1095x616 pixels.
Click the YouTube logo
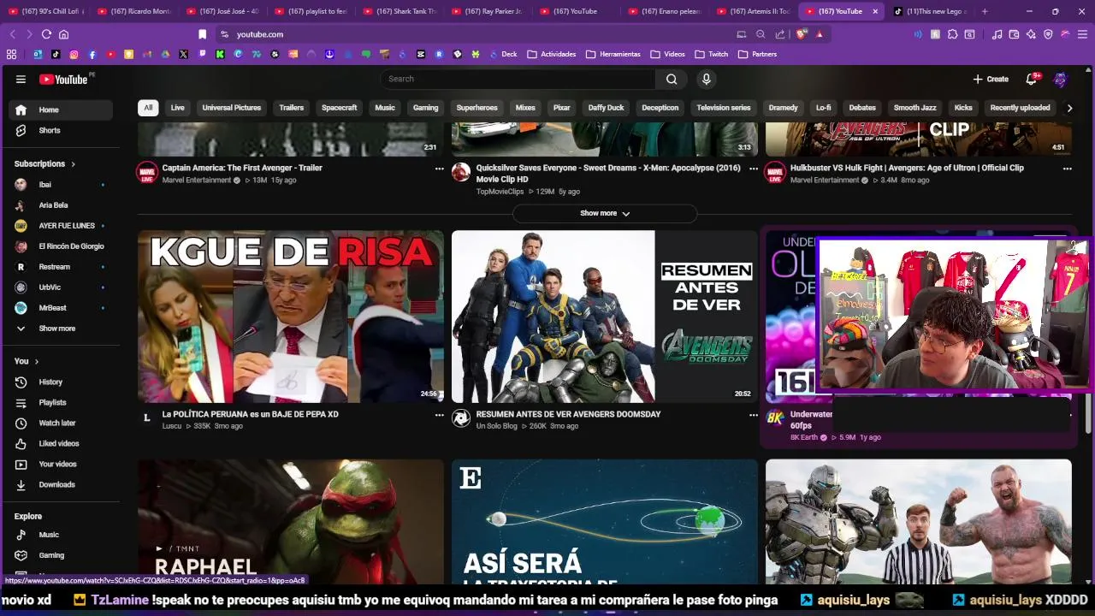click(x=63, y=79)
